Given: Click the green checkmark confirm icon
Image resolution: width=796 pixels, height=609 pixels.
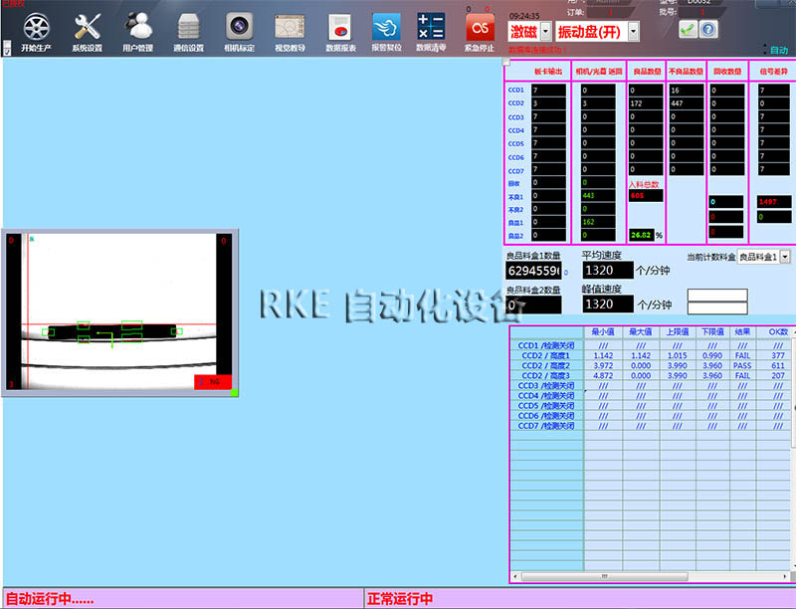Looking at the screenshot, I should tap(688, 30).
